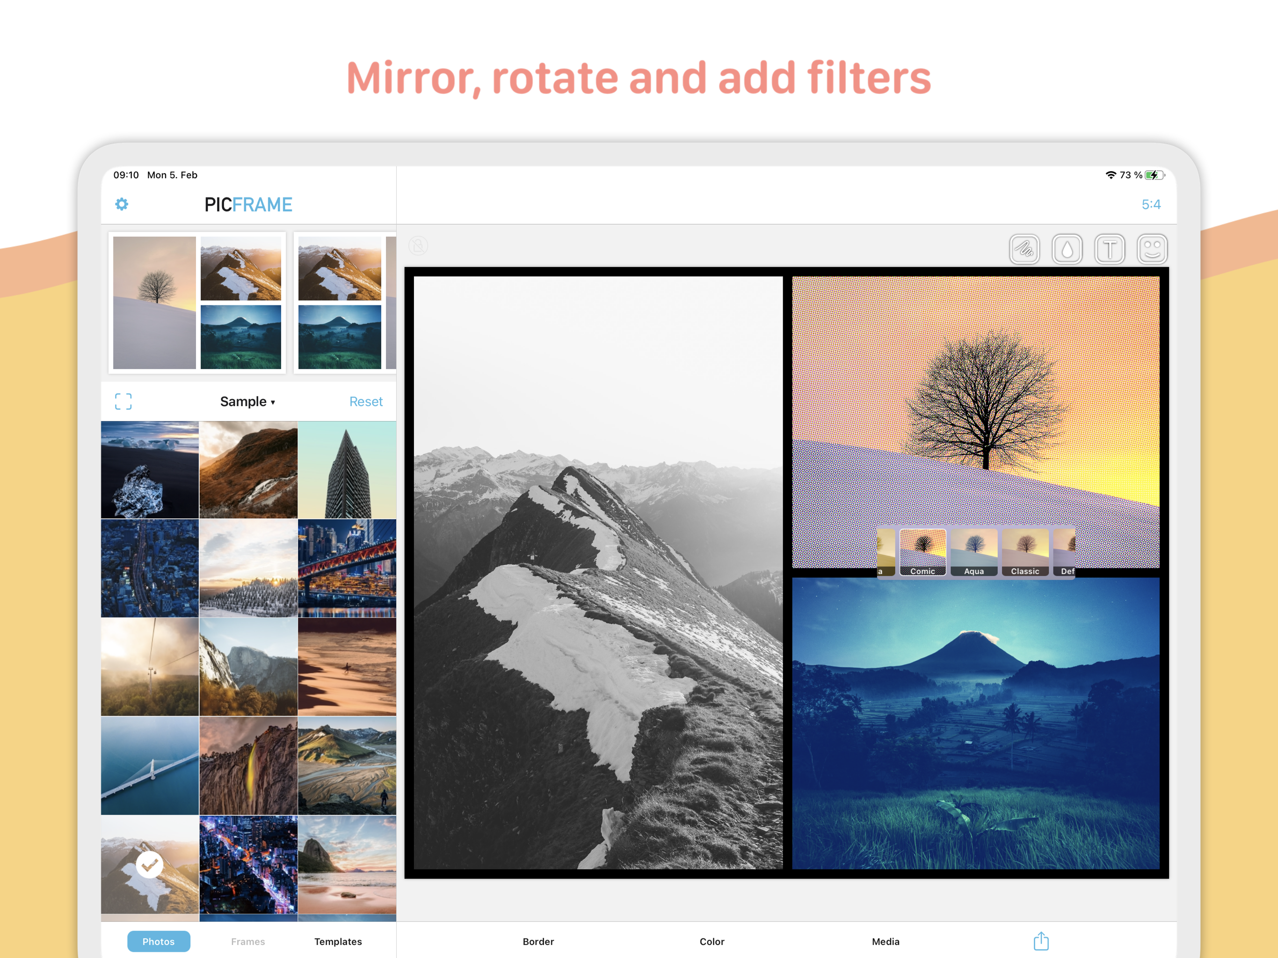This screenshot has width=1278, height=958.
Task: Open the Border options
Action: point(538,941)
